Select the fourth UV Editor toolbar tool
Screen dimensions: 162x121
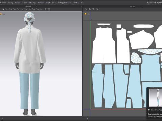[98, 9]
